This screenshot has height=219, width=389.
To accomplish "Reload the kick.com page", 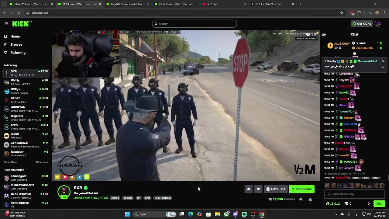I will [x=19, y=13].
